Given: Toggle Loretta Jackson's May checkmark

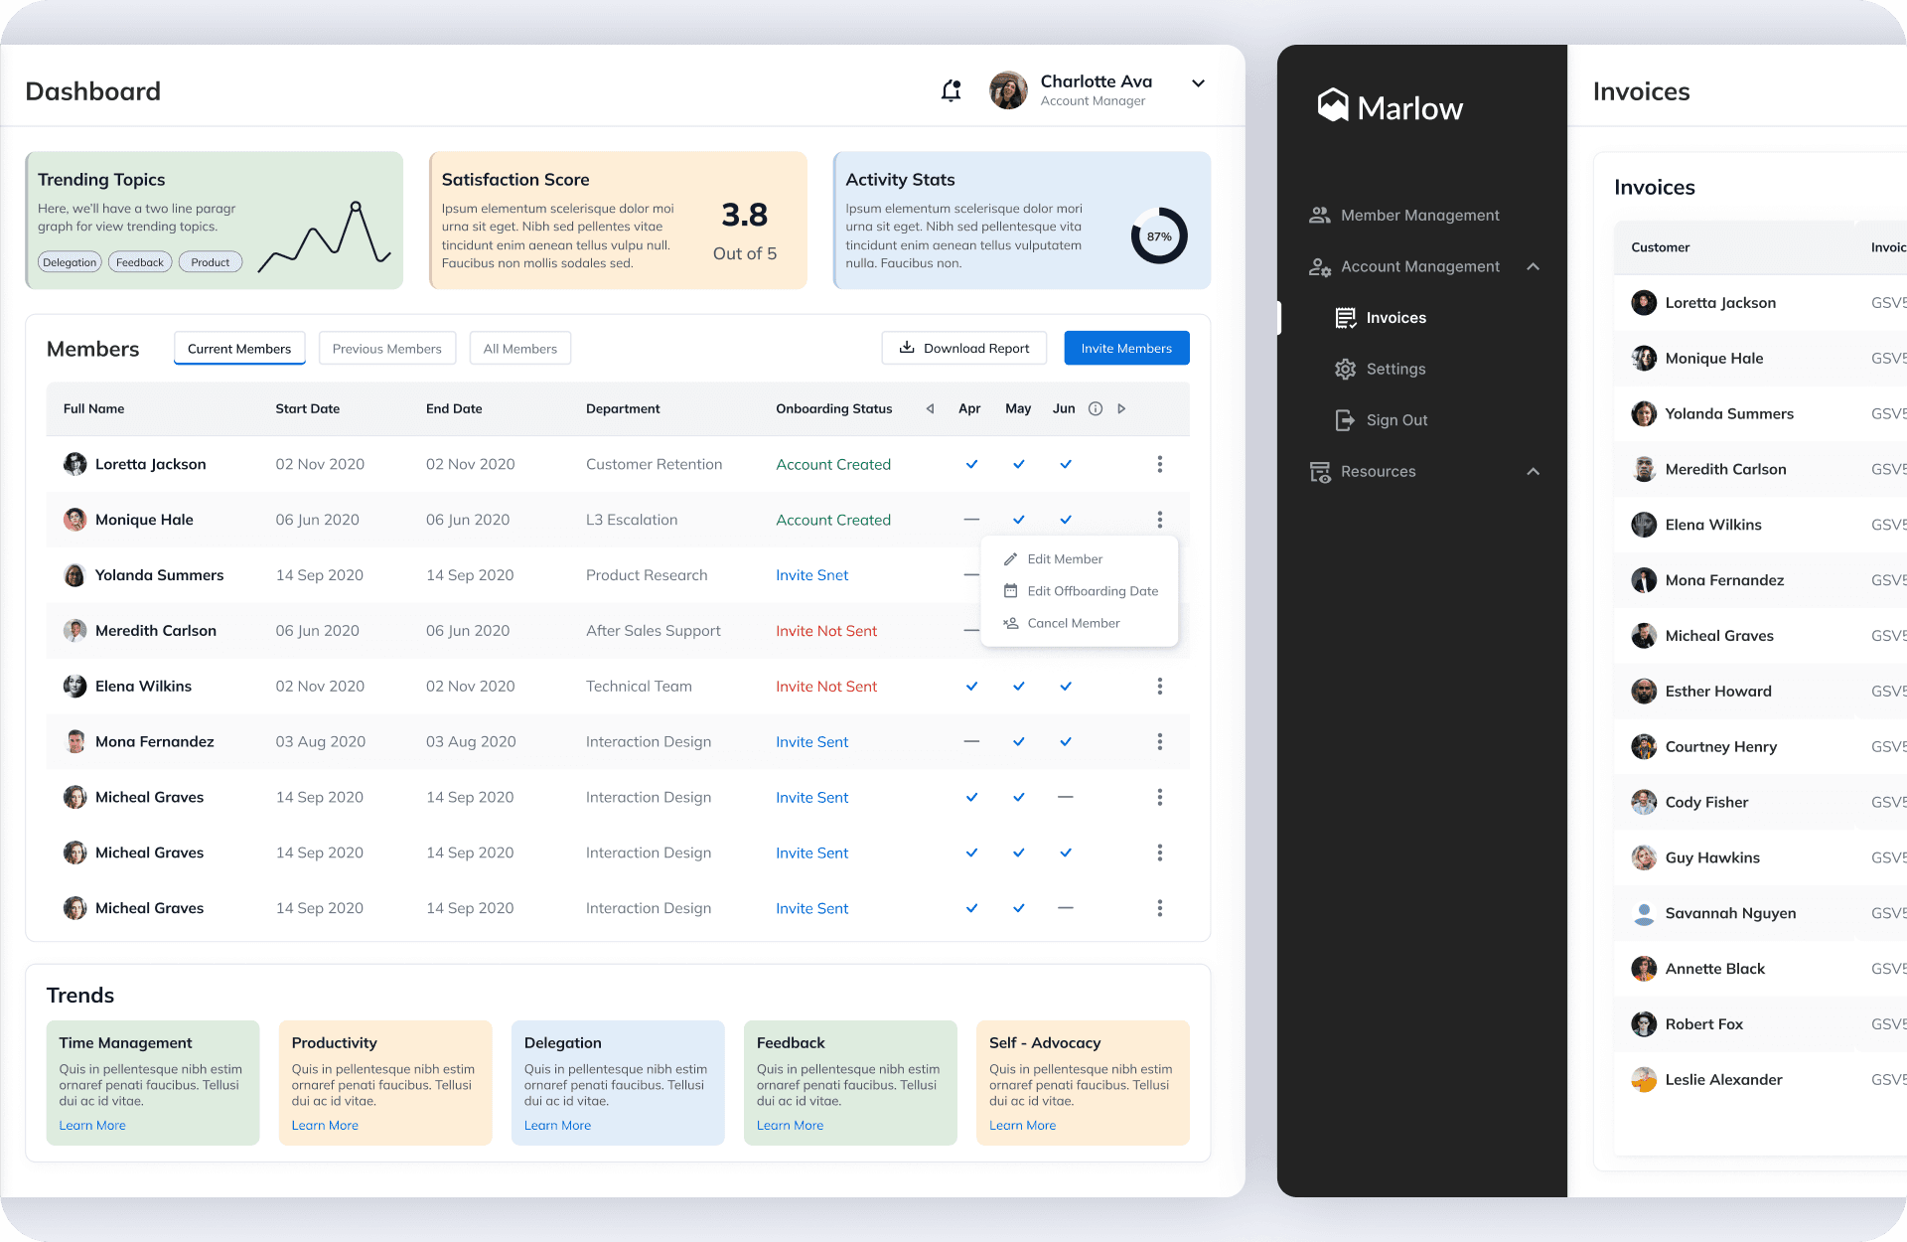Looking at the screenshot, I should (1018, 464).
